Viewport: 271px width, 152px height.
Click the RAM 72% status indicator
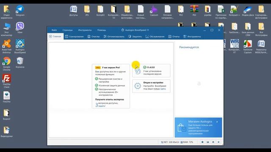(187, 142)
